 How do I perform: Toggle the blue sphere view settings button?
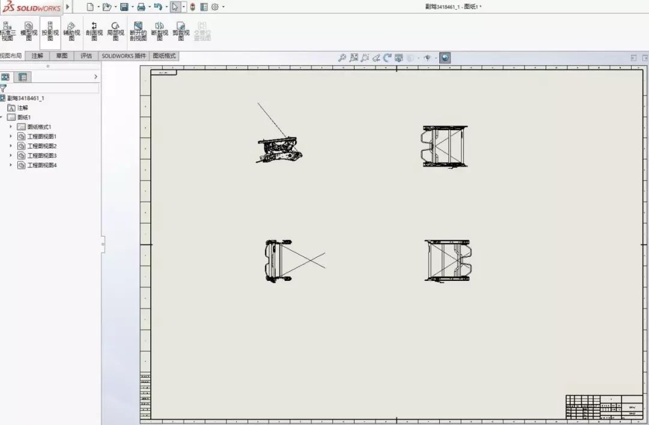coord(445,58)
